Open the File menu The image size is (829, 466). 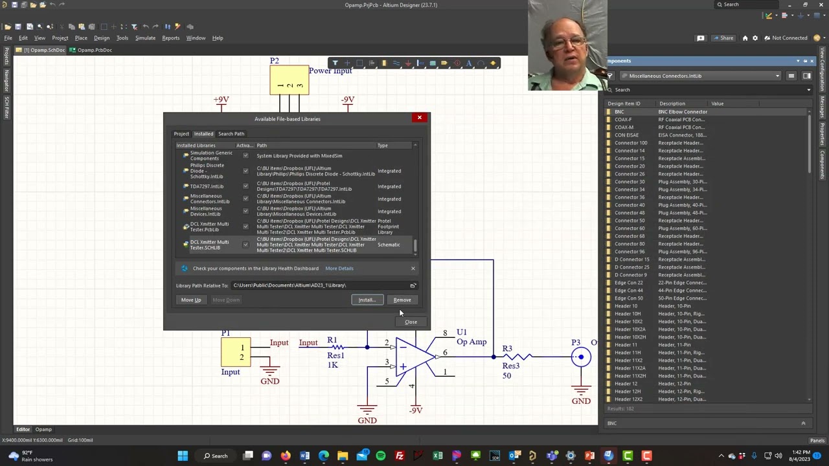8,38
